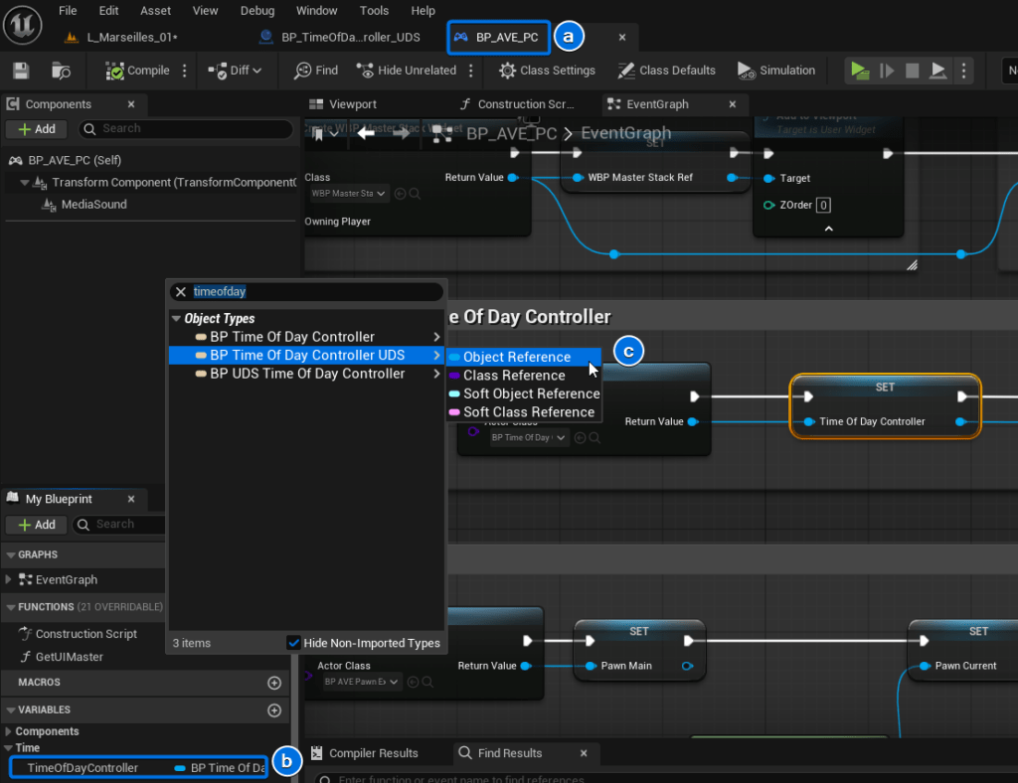Viewport: 1018px width, 783px height.
Task: Click the ZOrder value input field
Action: coord(823,206)
